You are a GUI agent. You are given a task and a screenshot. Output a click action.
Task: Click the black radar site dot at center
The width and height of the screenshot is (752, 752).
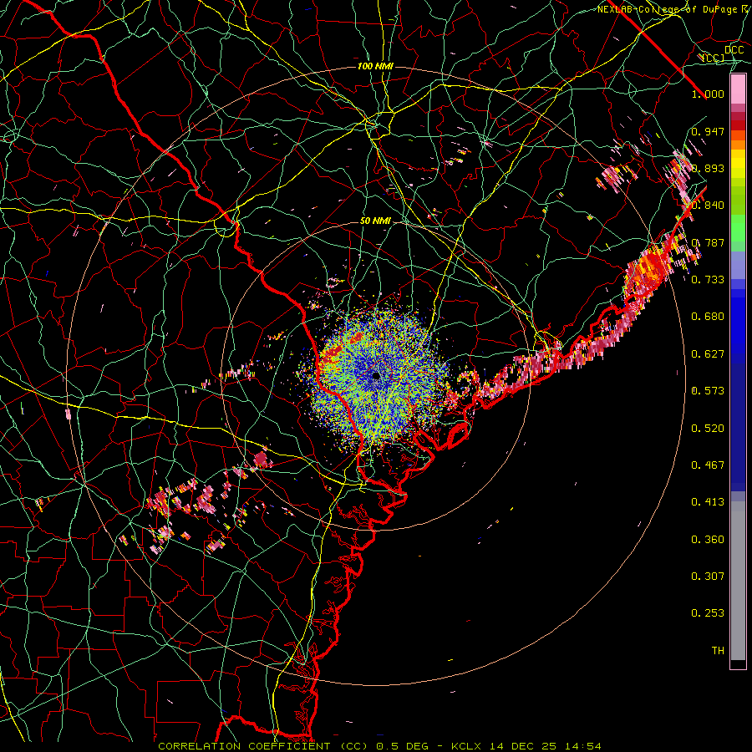click(x=376, y=375)
